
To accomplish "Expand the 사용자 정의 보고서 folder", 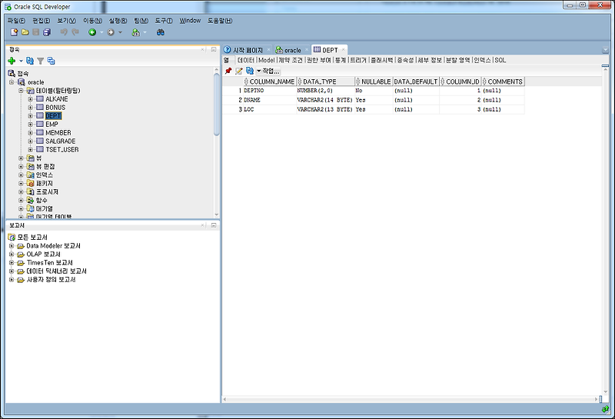I will pyautogui.click(x=12, y=280).
